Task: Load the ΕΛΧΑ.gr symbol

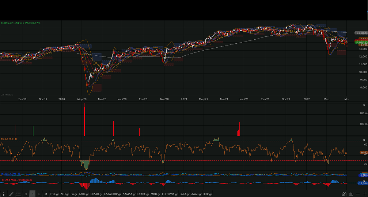Action: [x=185, y=194]
